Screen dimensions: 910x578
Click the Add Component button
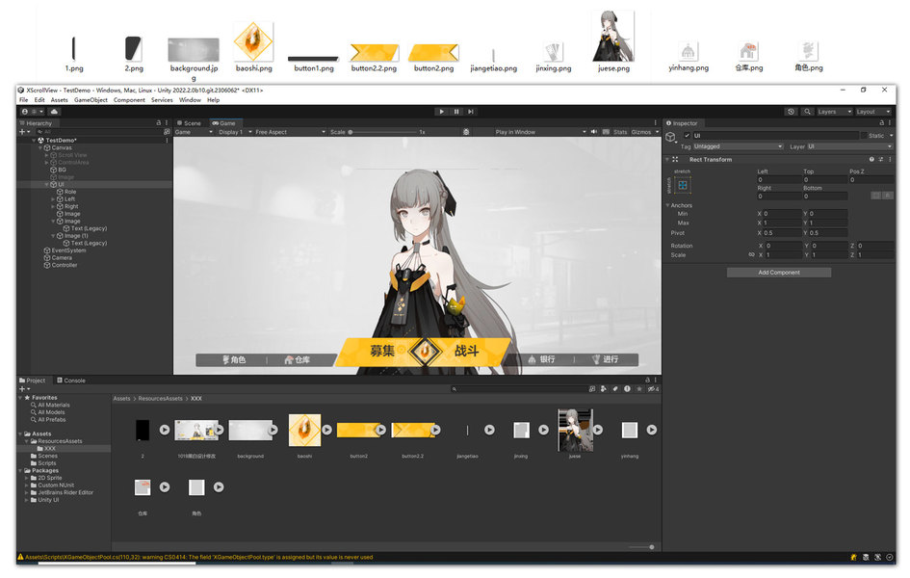click(779, 273)
